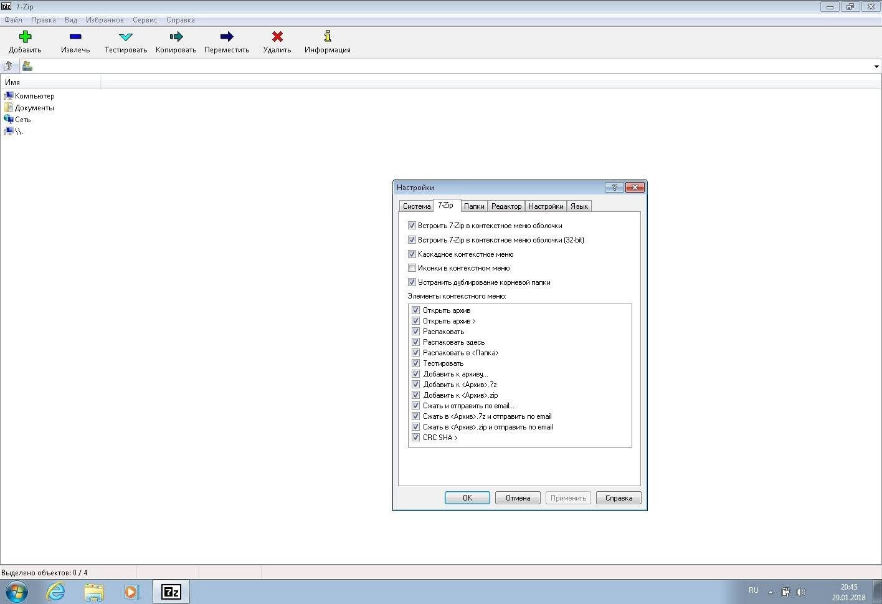The image size is (882, 604).
Task: Open the Правка menu
Action: click(x=44, y=20)
